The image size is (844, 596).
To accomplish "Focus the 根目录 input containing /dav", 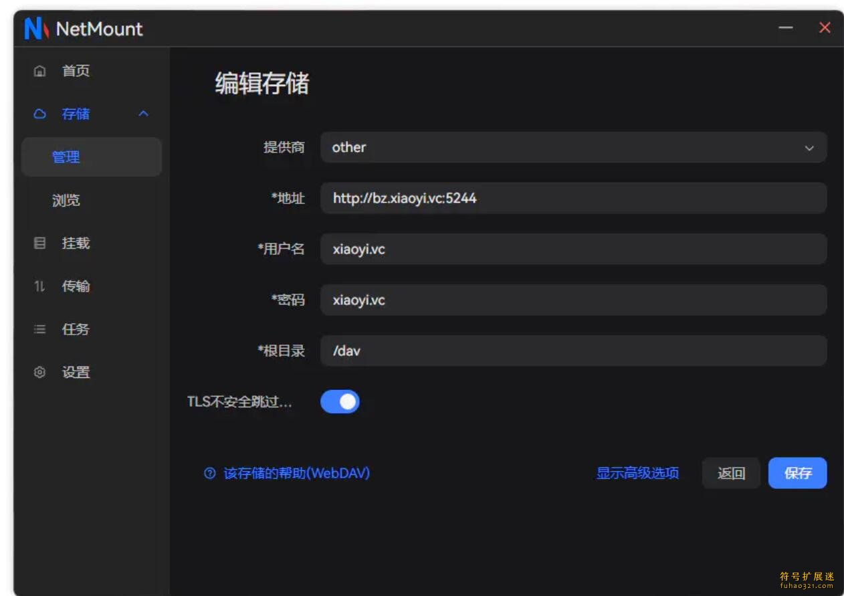I will click(573, 351).
